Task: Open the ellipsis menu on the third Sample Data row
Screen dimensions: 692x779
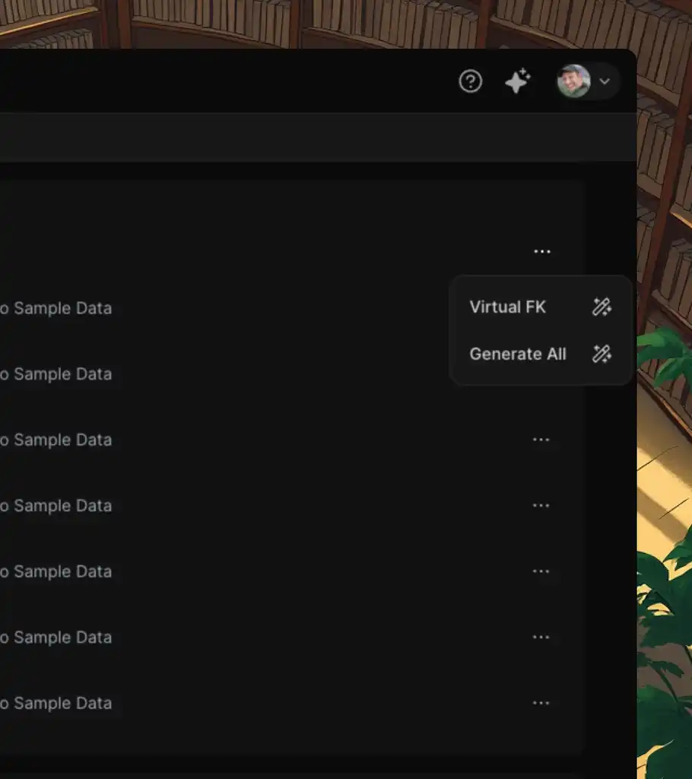Action: click(541, 440)
